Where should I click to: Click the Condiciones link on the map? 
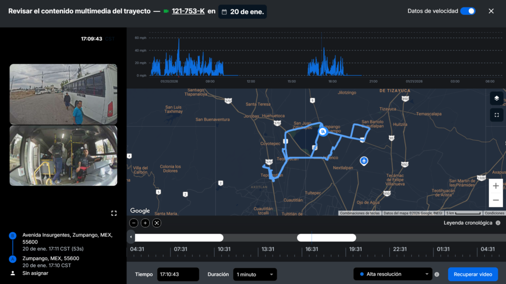[494, 213]
